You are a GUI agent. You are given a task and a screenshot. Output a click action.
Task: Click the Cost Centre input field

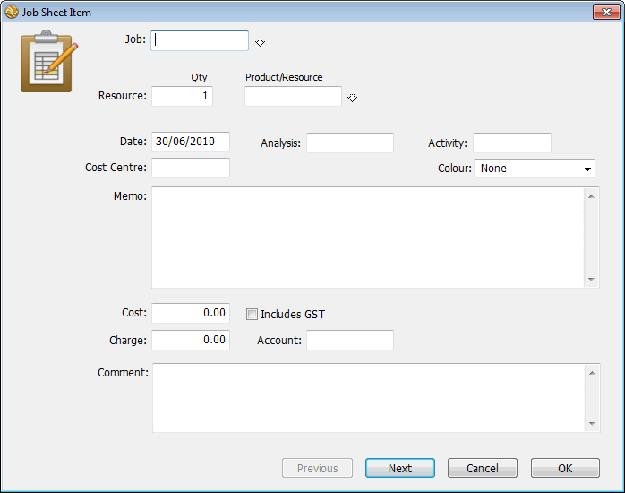point(191,168)
